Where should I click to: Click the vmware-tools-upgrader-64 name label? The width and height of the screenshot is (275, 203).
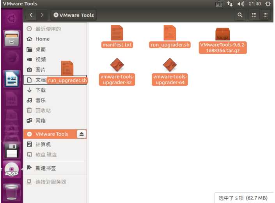point(170,79)
